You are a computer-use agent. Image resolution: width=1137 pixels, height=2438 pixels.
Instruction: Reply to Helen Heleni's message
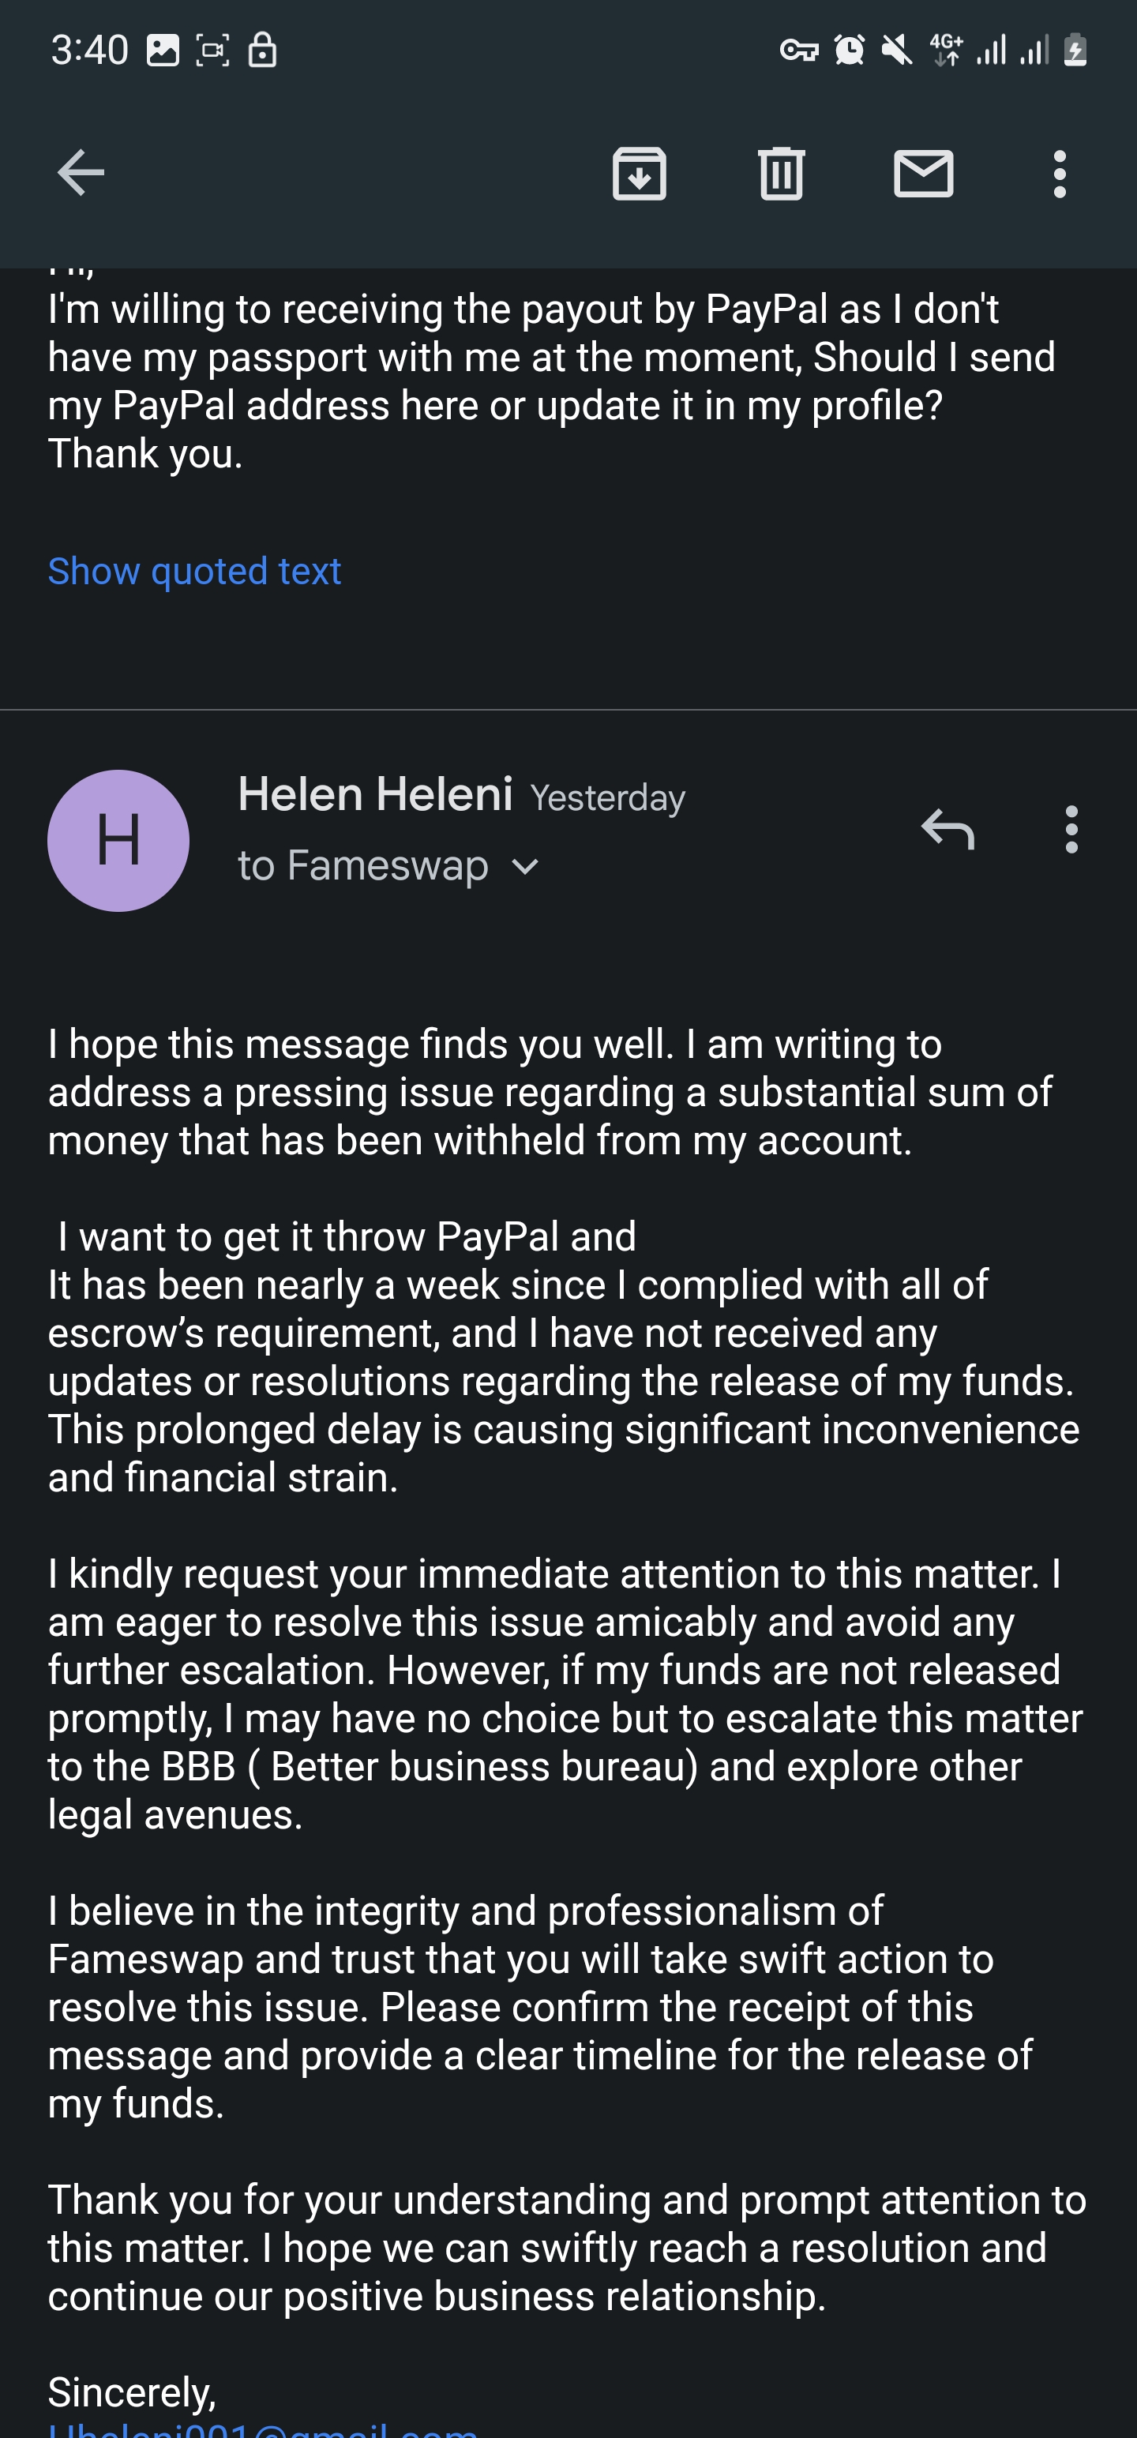tap(947, 829)
